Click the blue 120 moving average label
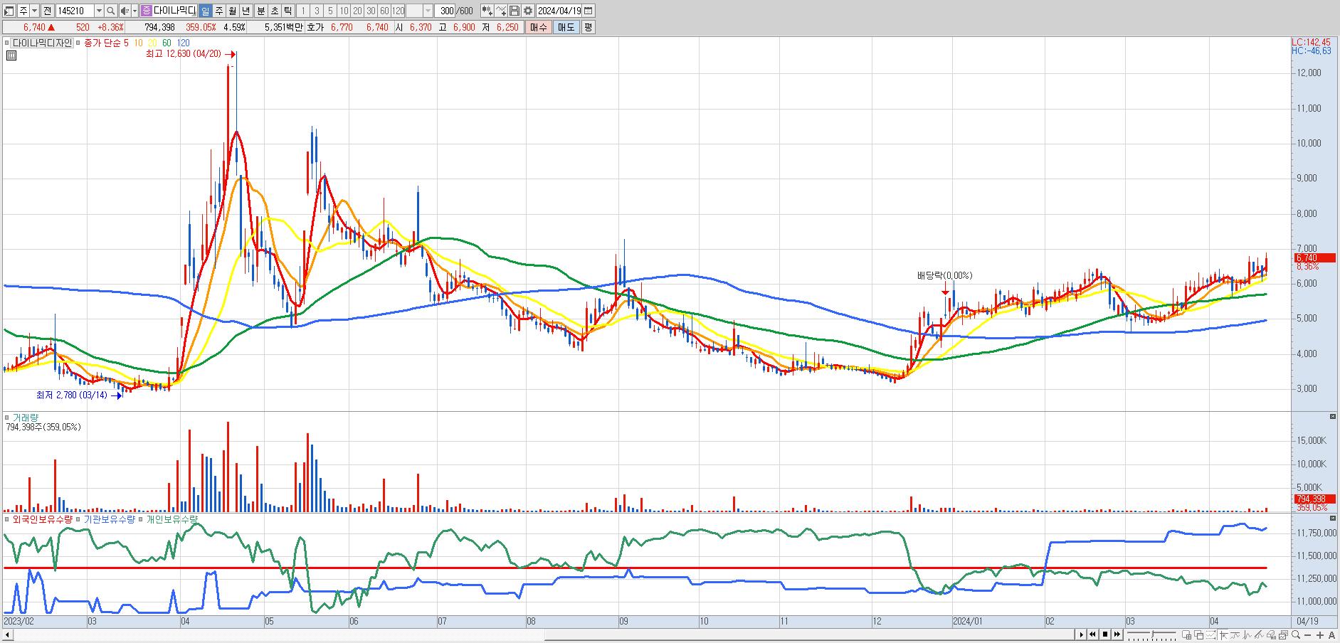This screenshot has height=643, width=1340. coord(183,43)
